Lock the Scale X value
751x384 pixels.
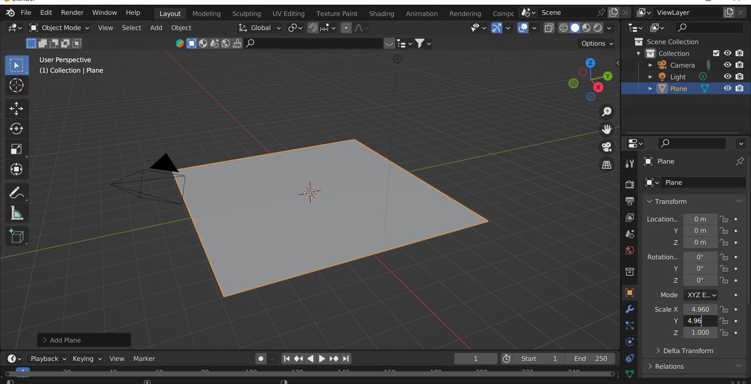coord(723,310)
